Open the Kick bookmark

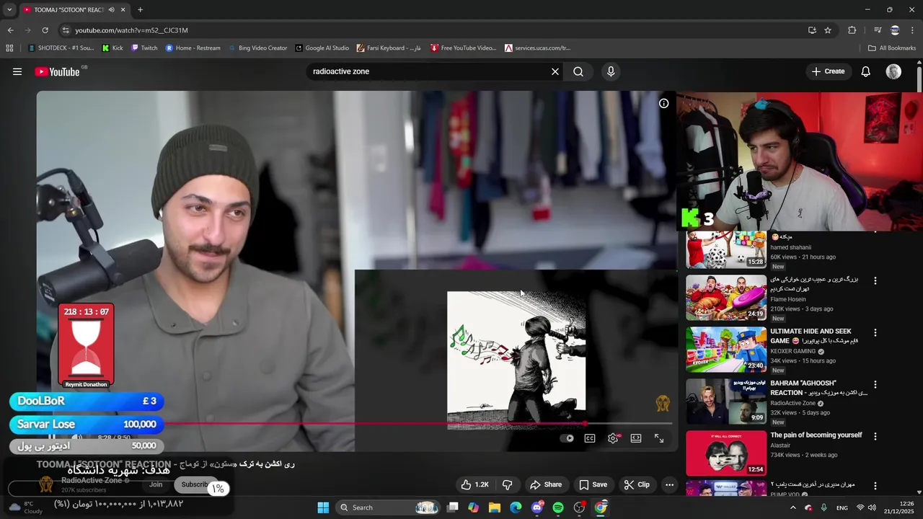112,48
